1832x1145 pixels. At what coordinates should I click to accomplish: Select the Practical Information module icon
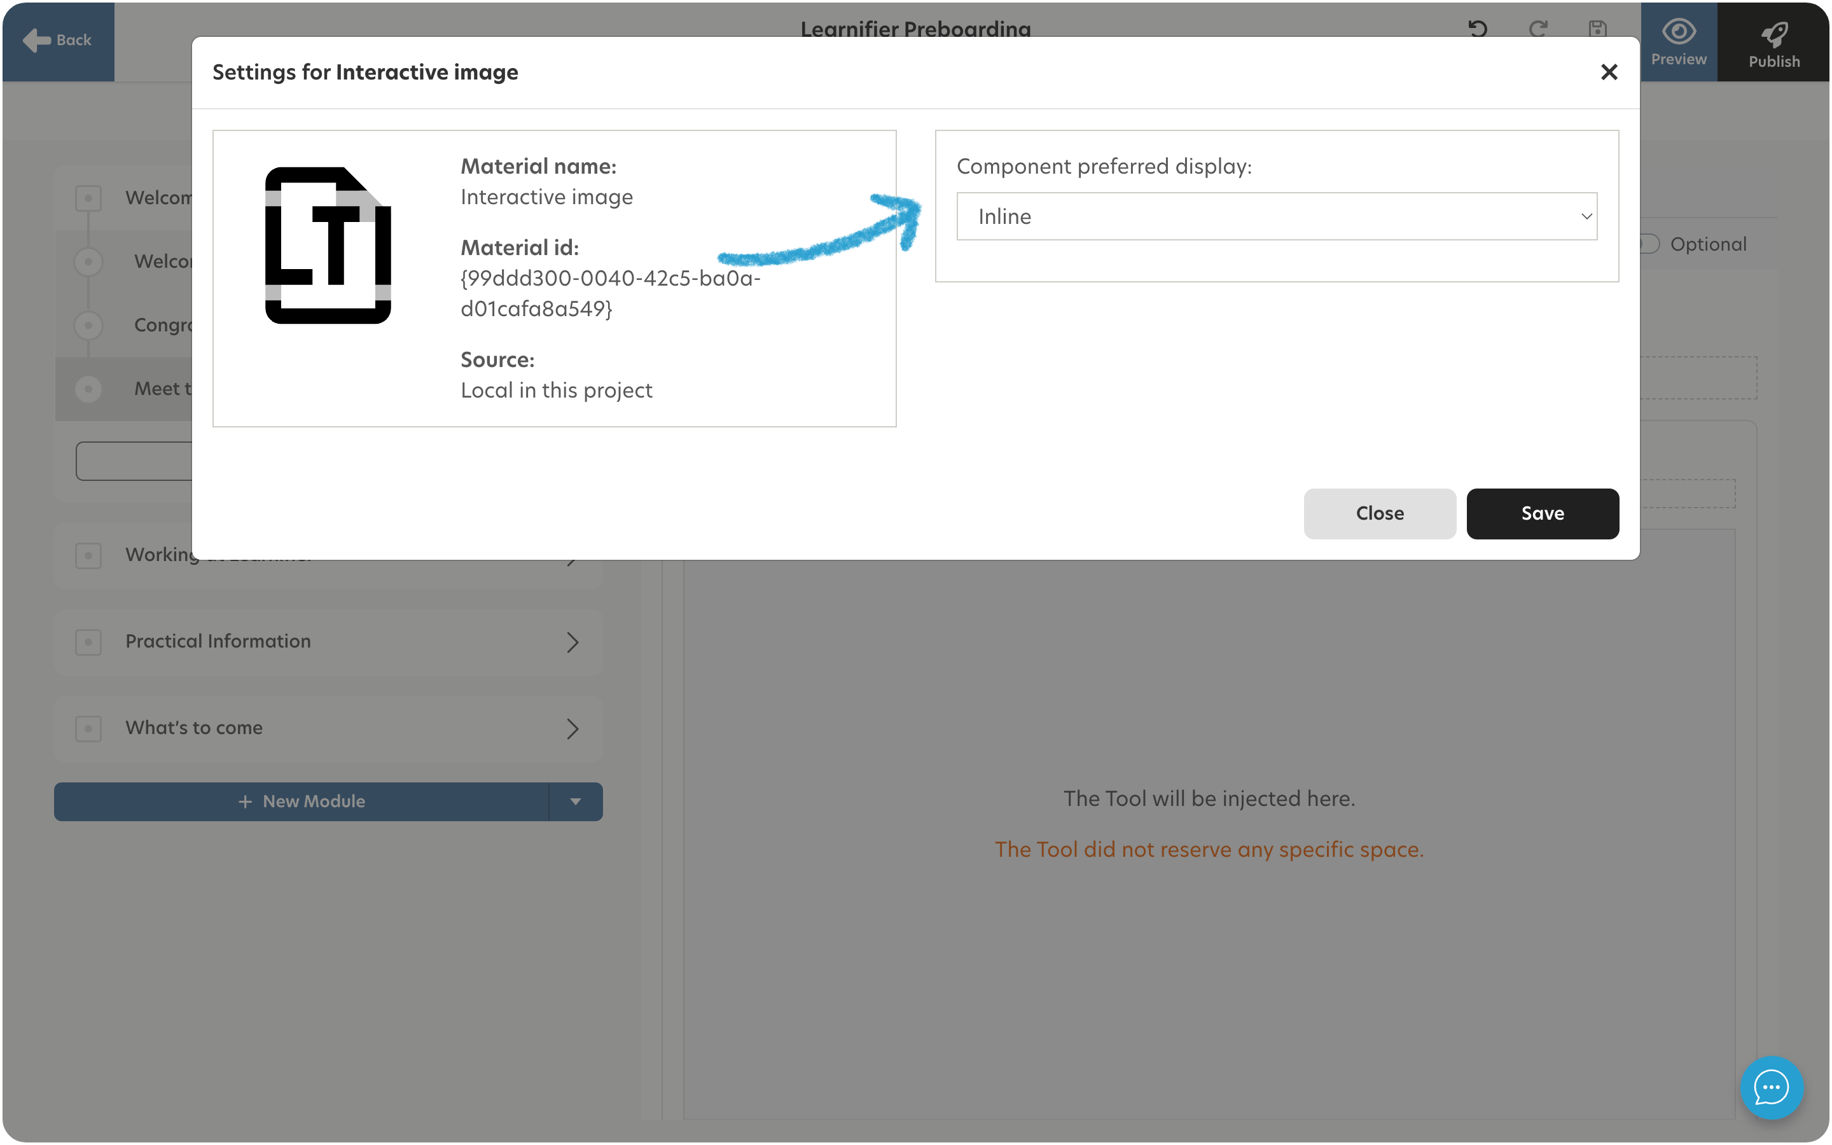click(88, 642)
